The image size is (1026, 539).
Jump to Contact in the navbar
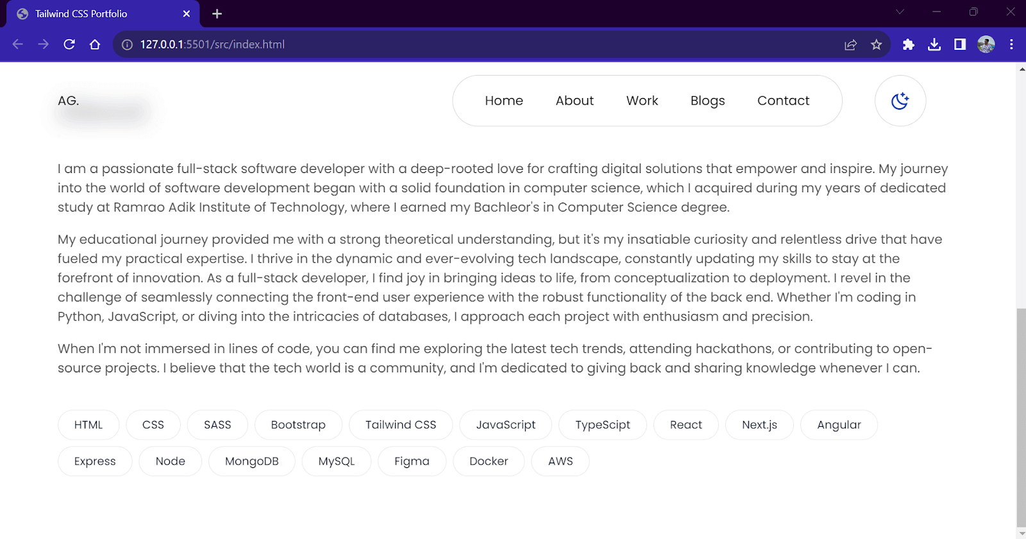click(783, 101)
